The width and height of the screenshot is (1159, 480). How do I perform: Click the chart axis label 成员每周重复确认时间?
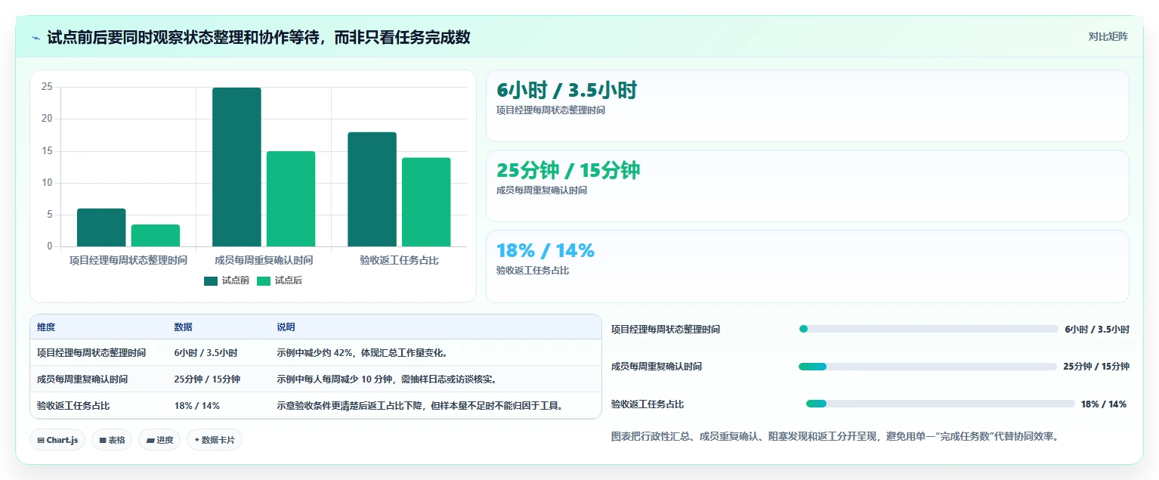coord(264,260)
